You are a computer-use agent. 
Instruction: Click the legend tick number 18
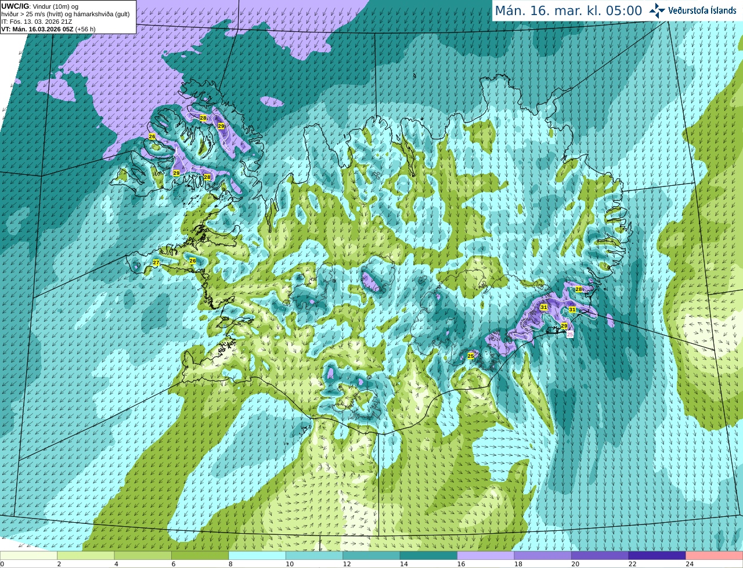[518, 564]
